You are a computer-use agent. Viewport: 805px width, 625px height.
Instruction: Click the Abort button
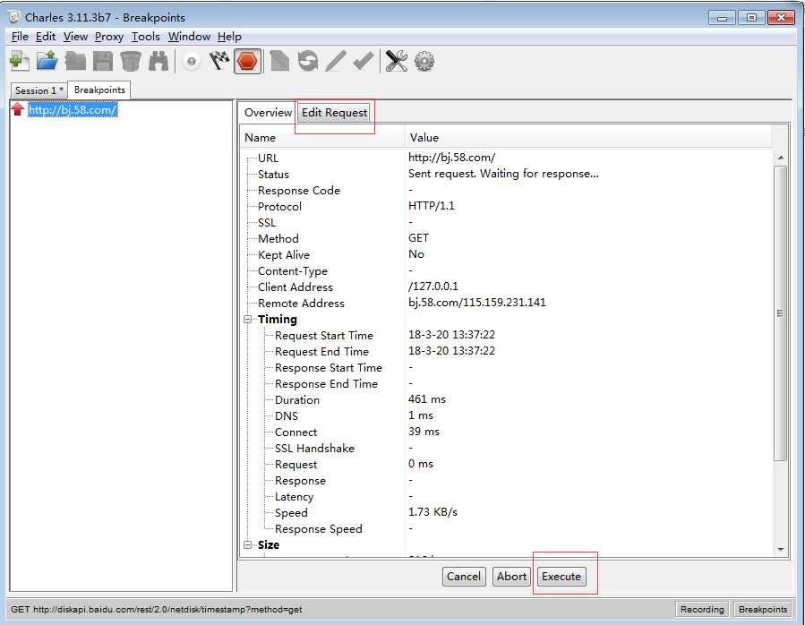click(511, 577)
